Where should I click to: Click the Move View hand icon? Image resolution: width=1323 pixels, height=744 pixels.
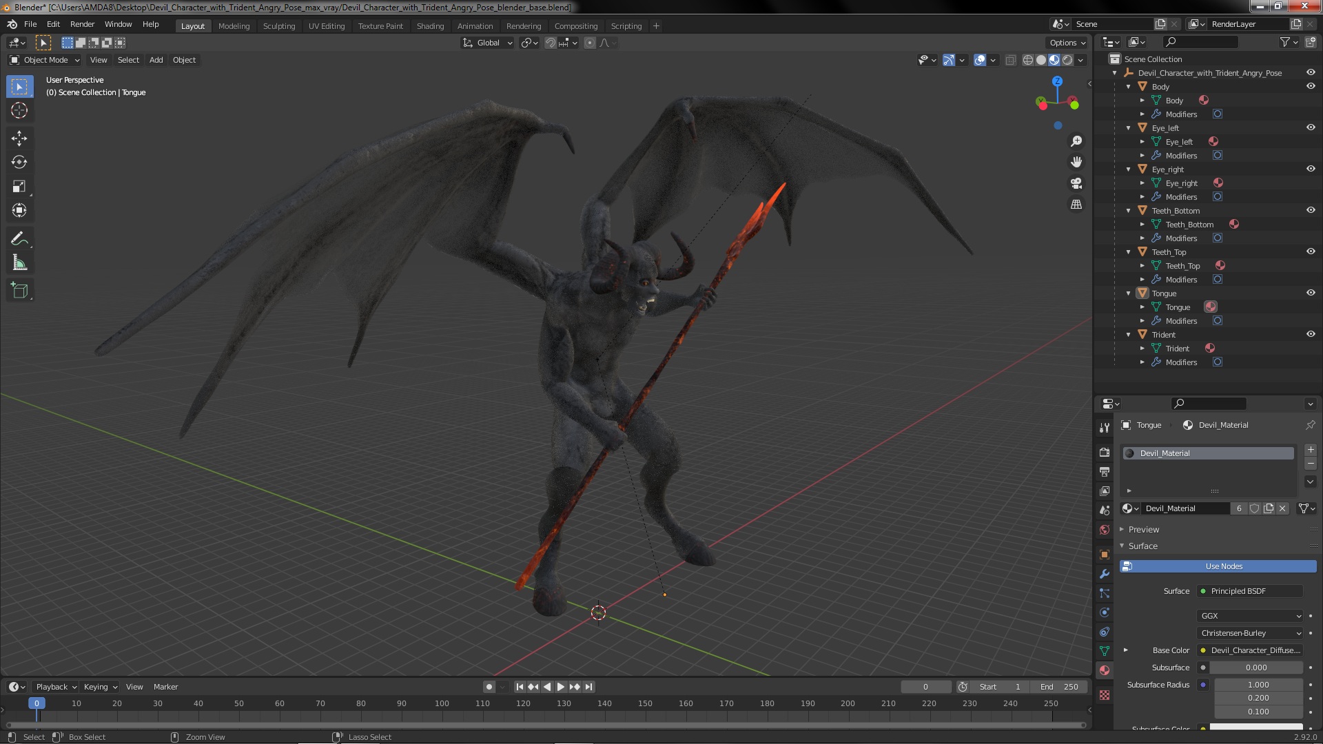tap(1076, 163)
